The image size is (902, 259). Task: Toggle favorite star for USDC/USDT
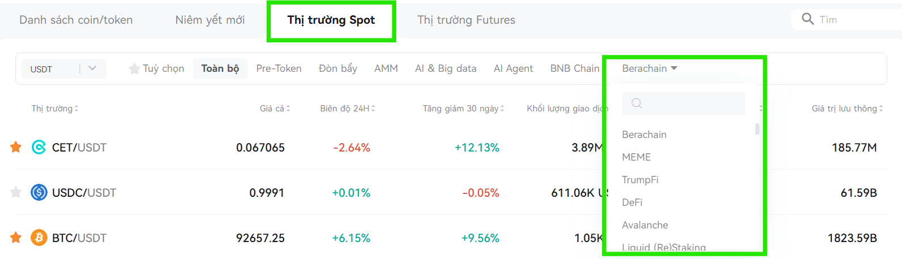point(16,193)
